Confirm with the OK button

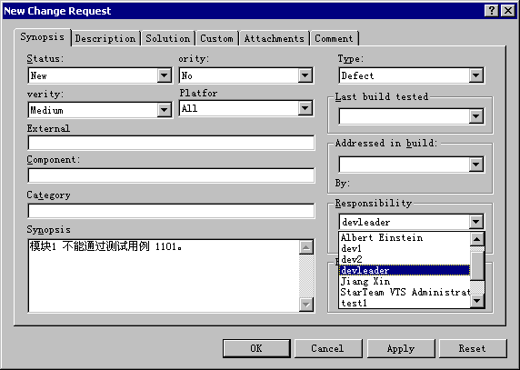pyautogui.click(x=256, y=348)
